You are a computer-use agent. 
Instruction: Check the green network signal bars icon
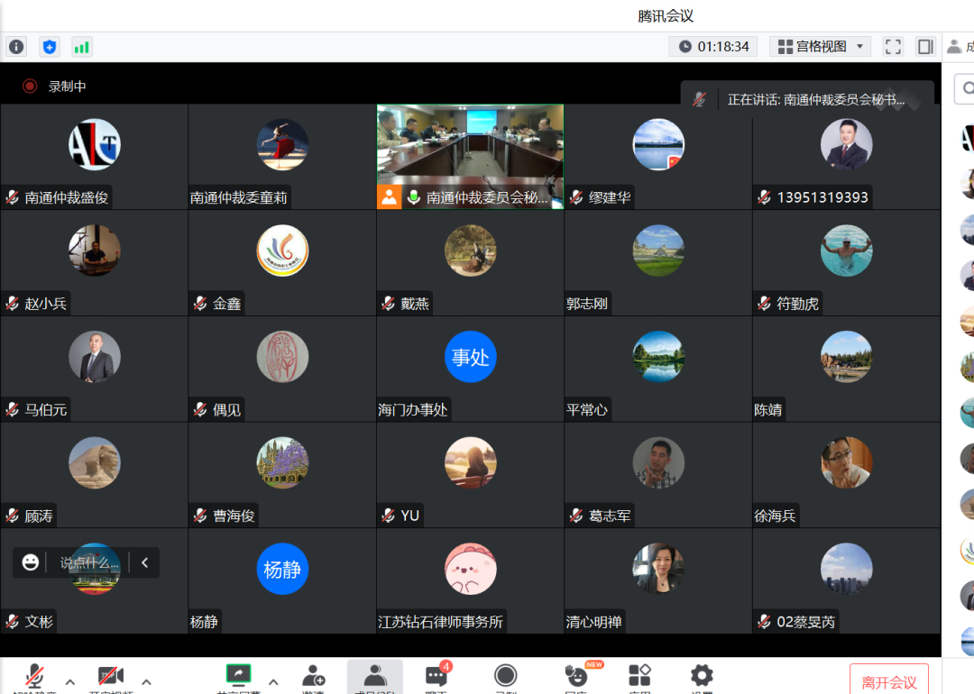81,47
